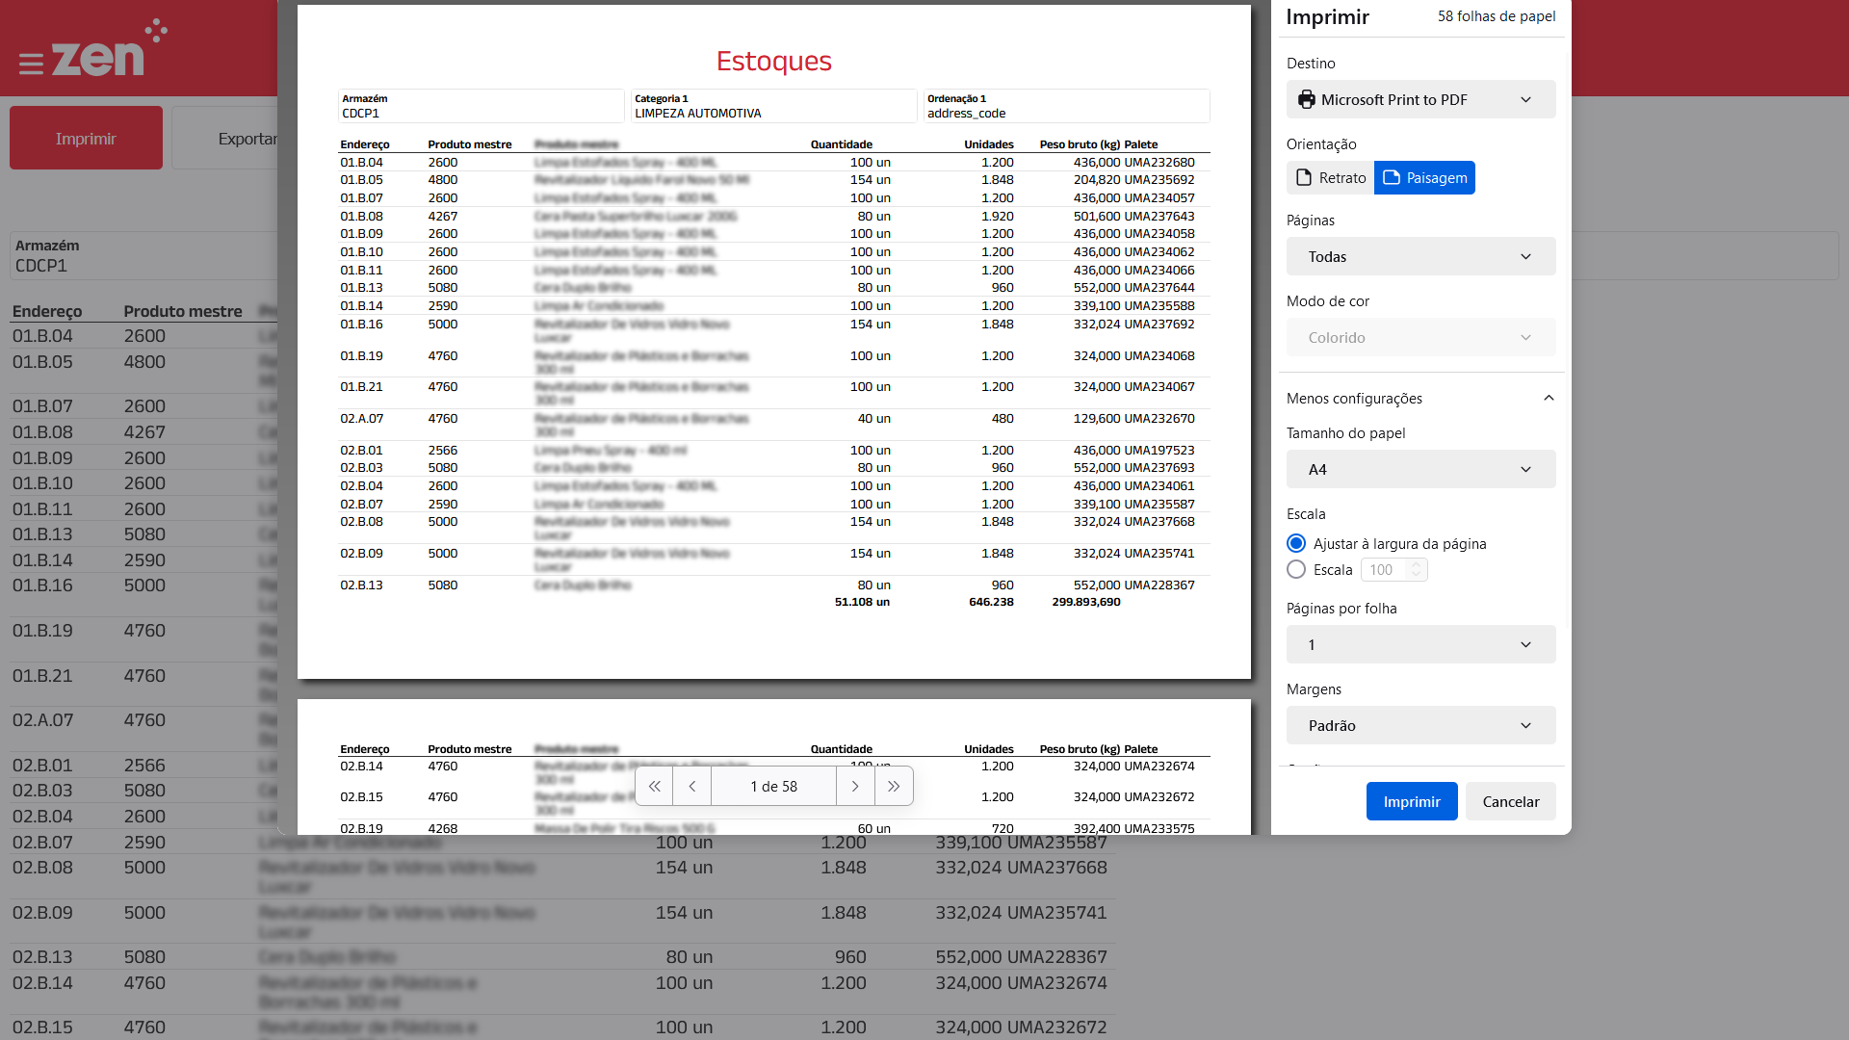The image size is (1849, 1040).
Task: Select Retrato portrait orientation
Action: [1331, 178]
